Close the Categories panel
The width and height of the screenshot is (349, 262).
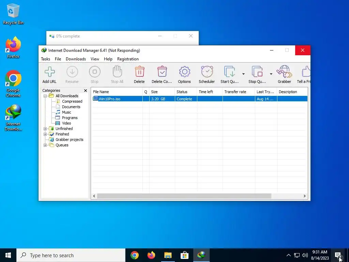[x=86, y=90]
